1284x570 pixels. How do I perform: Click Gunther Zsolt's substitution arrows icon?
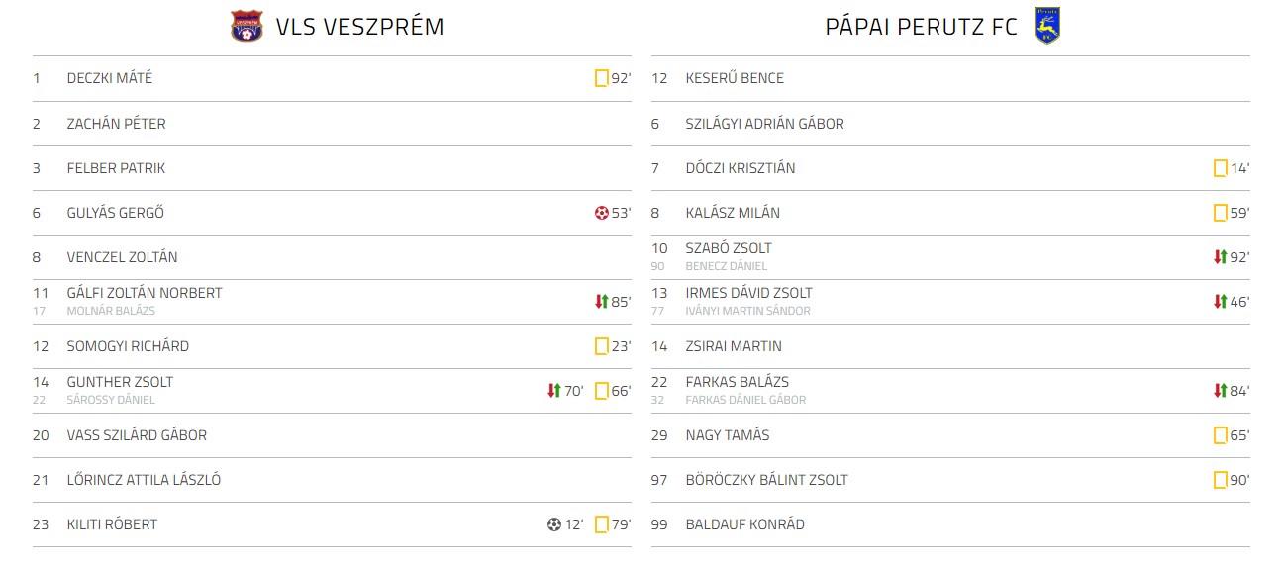(554, 391)
